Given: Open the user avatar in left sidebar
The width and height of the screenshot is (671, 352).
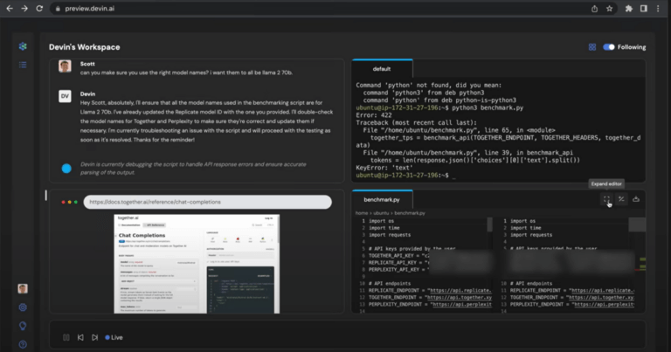Looking at the screenshot, I should coord(23,289).
